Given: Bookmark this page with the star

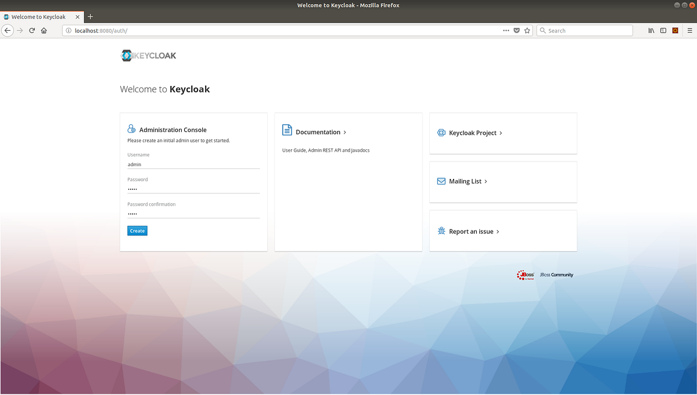Looking at the screenshot, I should click(x=527, y=30).
